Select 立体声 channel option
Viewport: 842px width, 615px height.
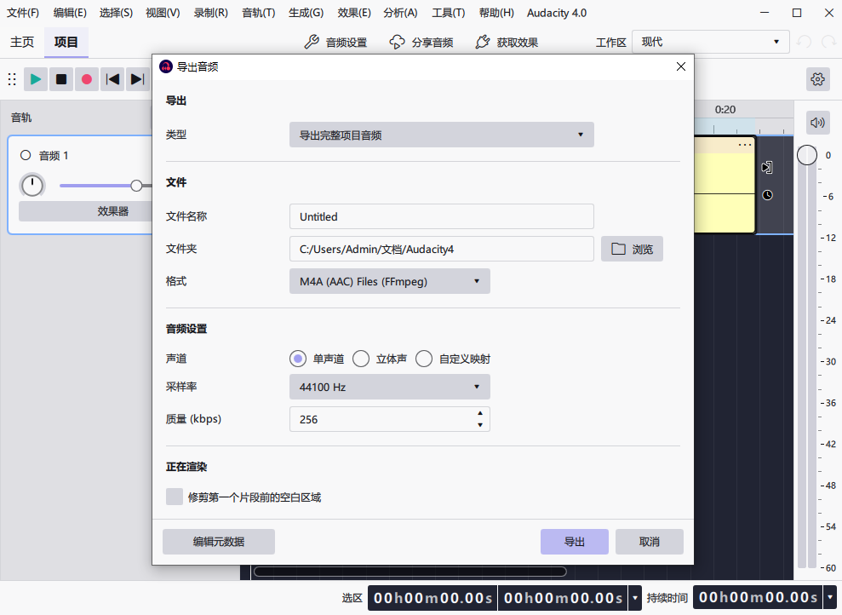(x=361, y=359)
